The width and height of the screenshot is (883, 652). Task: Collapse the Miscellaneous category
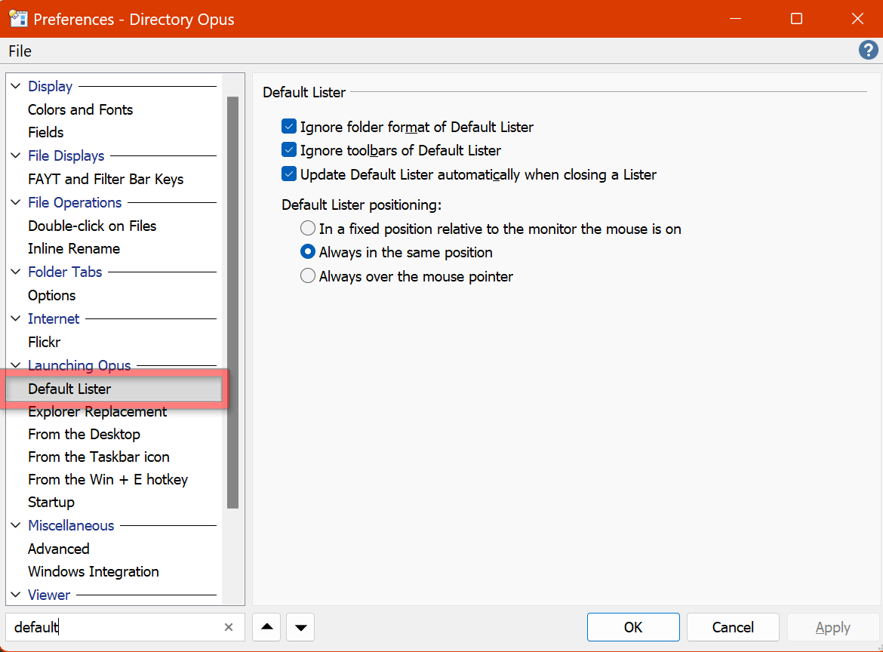point(16,525)
